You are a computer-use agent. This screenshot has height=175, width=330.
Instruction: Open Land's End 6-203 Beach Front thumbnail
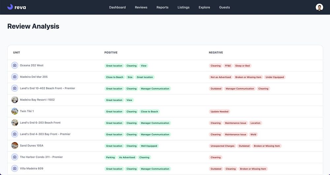tap(15, 123)
